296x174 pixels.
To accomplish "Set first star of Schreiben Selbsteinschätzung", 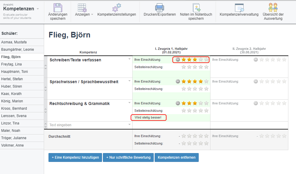I will pyautogui.click(x=183, y=67).
